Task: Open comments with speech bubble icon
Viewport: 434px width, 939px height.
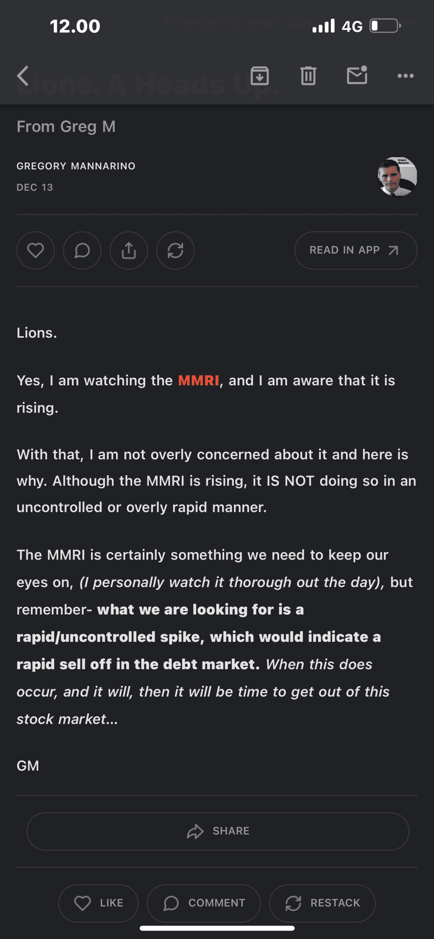Action: tap(82, 250)
